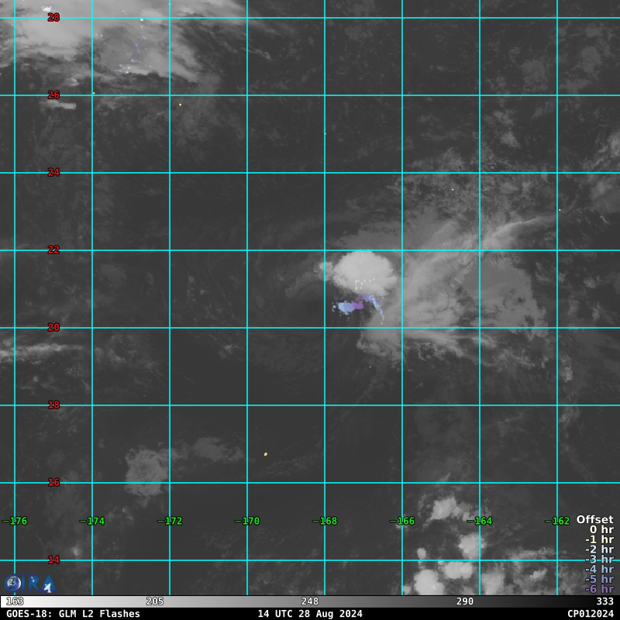Image resolution: width=620 pixels, height=620 pixels.
Task: Click the 28 latitude label
Action: [53, 17]
